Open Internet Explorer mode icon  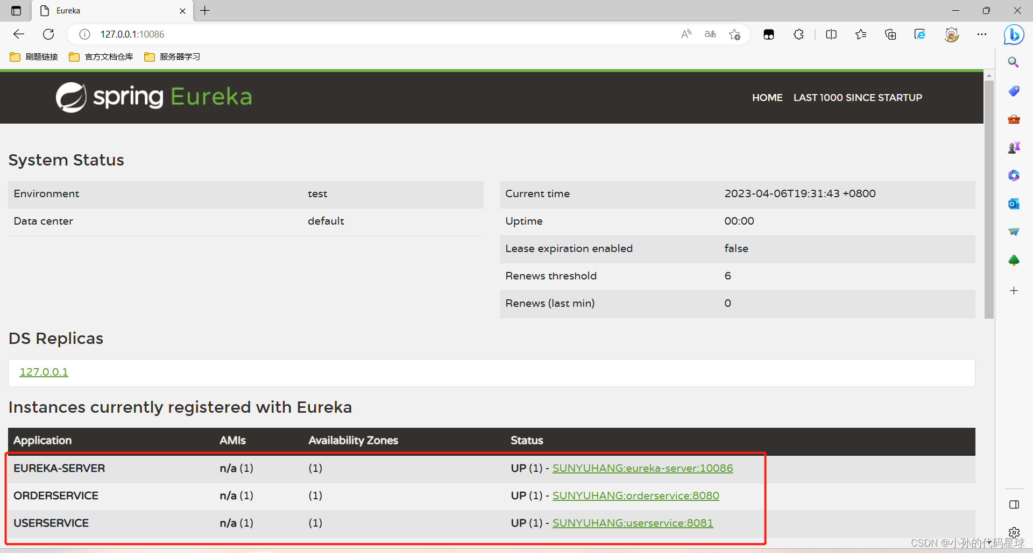[x=920, y=34]
